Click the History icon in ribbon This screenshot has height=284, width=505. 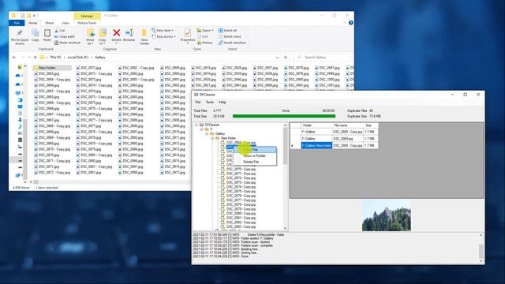(205, 43)
